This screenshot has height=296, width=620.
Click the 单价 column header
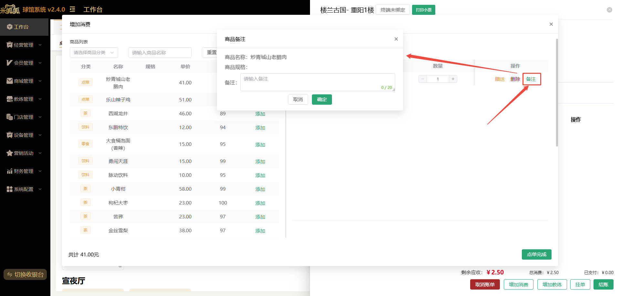pyautogui.click(x=185, y=66)
